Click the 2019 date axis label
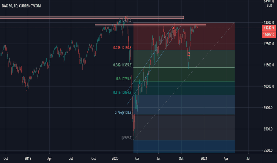Image resolution: width=277 pixels, height=163 pixels. [x=28, y=159]
